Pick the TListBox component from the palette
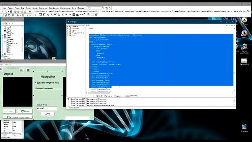 (x=74, y=15)
